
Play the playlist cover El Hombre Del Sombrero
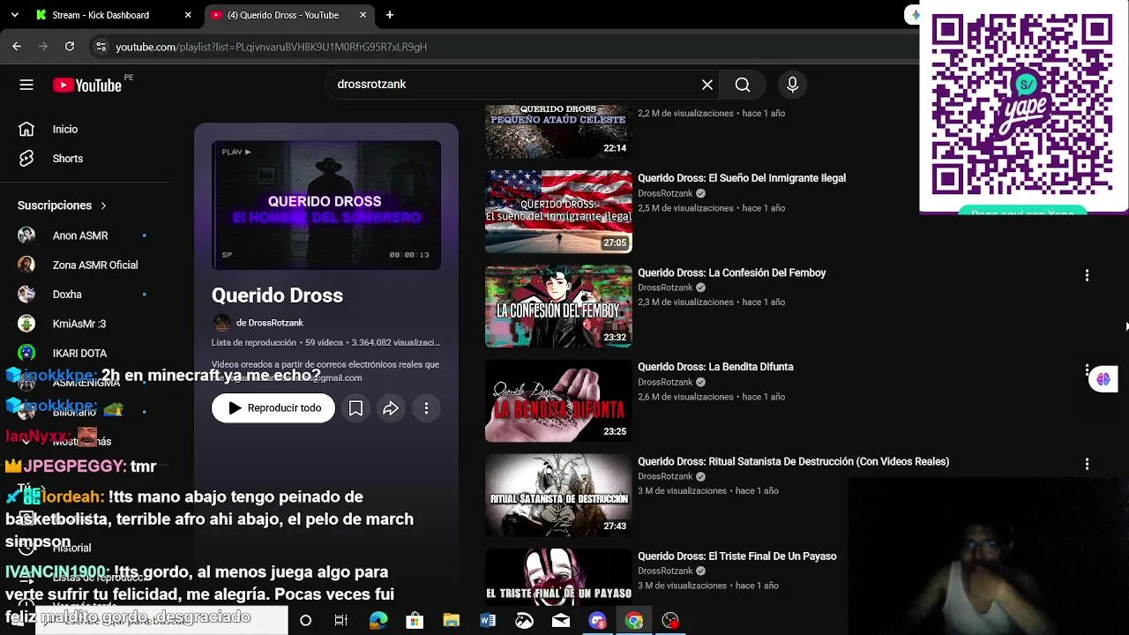coord(326,205)
